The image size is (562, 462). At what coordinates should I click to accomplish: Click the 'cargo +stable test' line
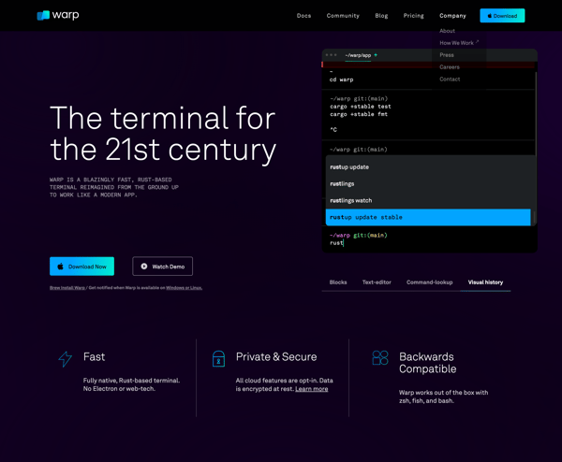click(361, 107)
